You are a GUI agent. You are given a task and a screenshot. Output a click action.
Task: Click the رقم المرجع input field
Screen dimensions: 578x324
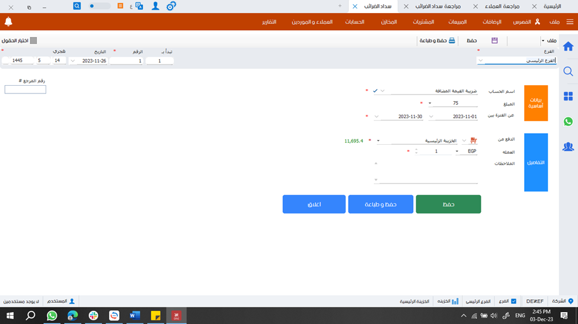click(25, 89)
